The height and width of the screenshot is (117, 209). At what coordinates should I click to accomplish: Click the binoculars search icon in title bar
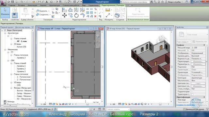pos(152,2)
